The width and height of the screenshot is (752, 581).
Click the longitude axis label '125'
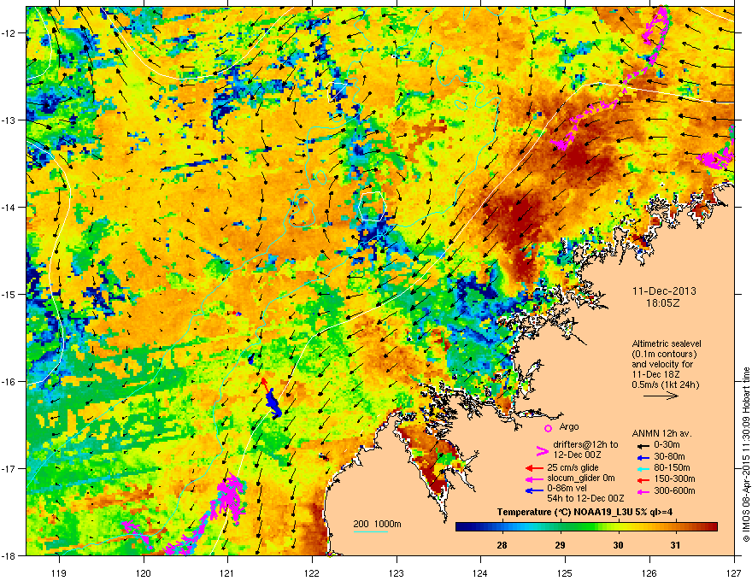click(566, 572)
